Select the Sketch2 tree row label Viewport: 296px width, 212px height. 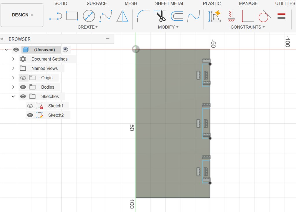click(x=56, y=115)
